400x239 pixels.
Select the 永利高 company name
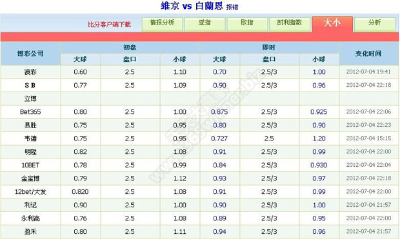[30, 218]
